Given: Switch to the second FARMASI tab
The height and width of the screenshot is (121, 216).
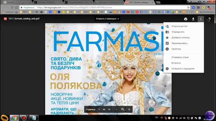Looking at the screenshot, I should [x=79, y=2].
